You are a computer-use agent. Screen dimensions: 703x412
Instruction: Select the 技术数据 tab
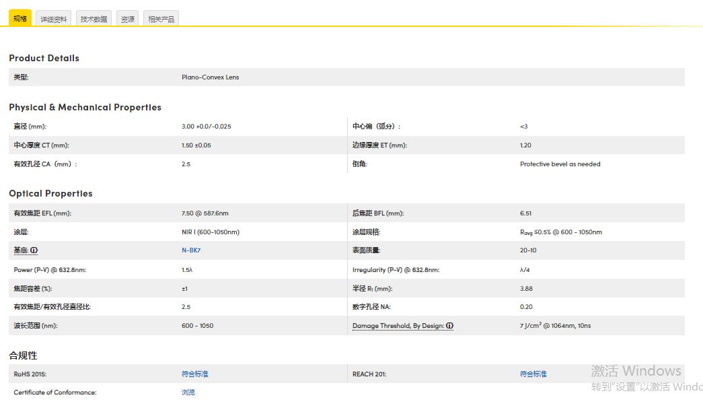[94, 20]
